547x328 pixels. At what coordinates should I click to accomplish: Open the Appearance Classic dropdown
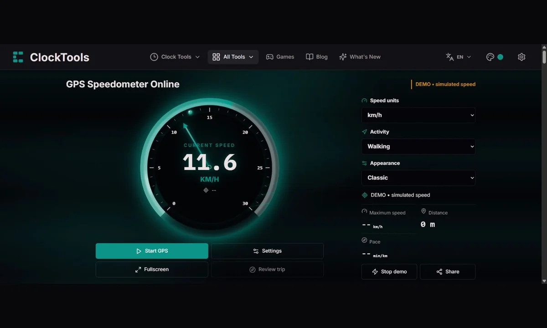(x=418, y=178)
